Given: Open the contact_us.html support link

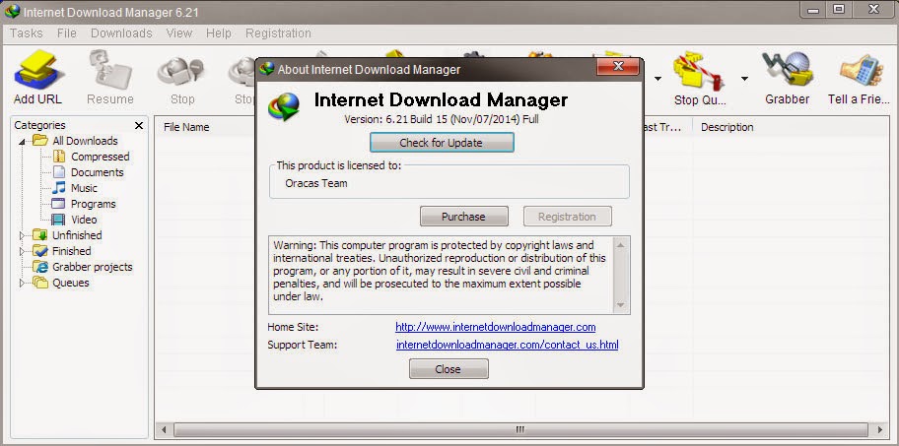Looking at the screenshot, I should (x=508, y=346).
